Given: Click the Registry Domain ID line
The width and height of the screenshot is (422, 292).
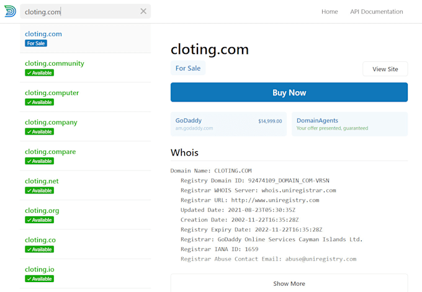Looking at the screenshot, I should 255,180.
